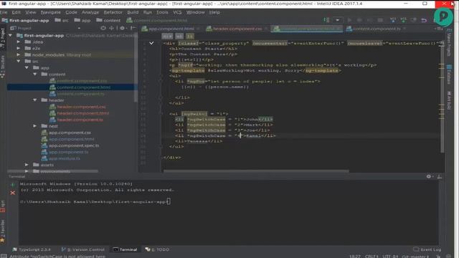Open the Window menu
This screenshot has width=459, height=258.
195,12
